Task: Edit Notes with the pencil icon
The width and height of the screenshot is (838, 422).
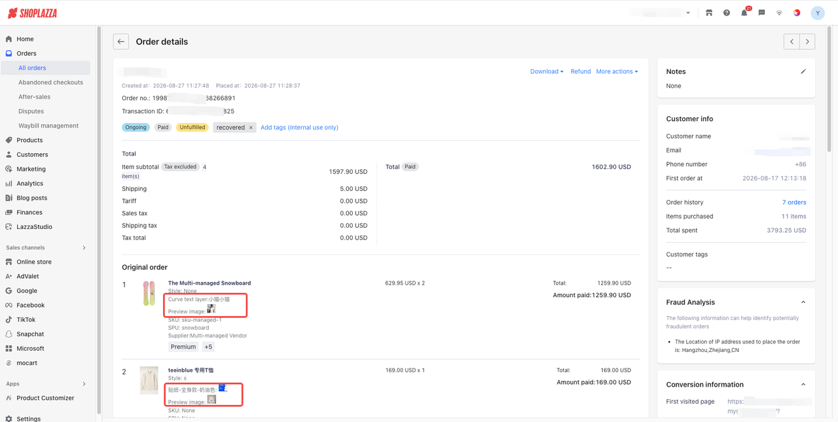Action: (803, 71)
